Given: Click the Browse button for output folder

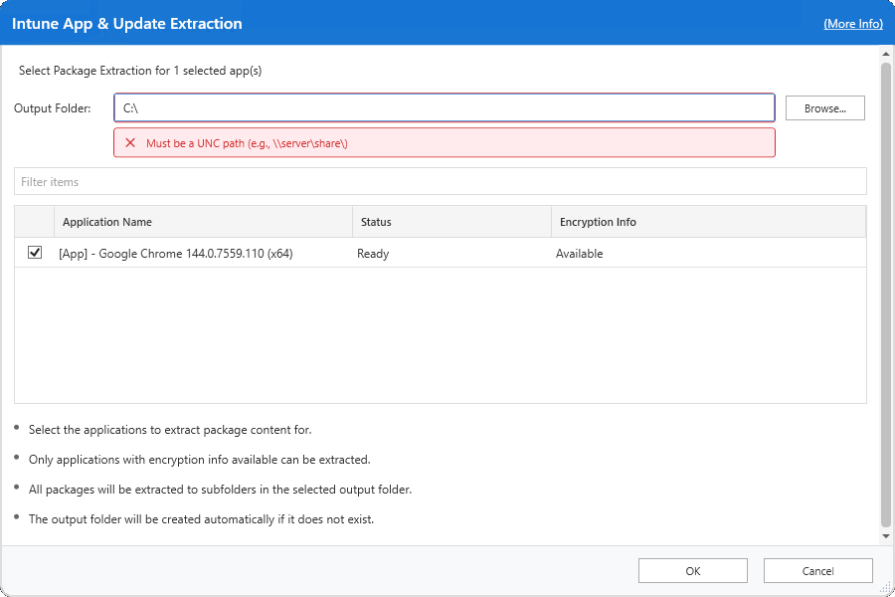Looking at the screenshot, I should pos(824,107).
